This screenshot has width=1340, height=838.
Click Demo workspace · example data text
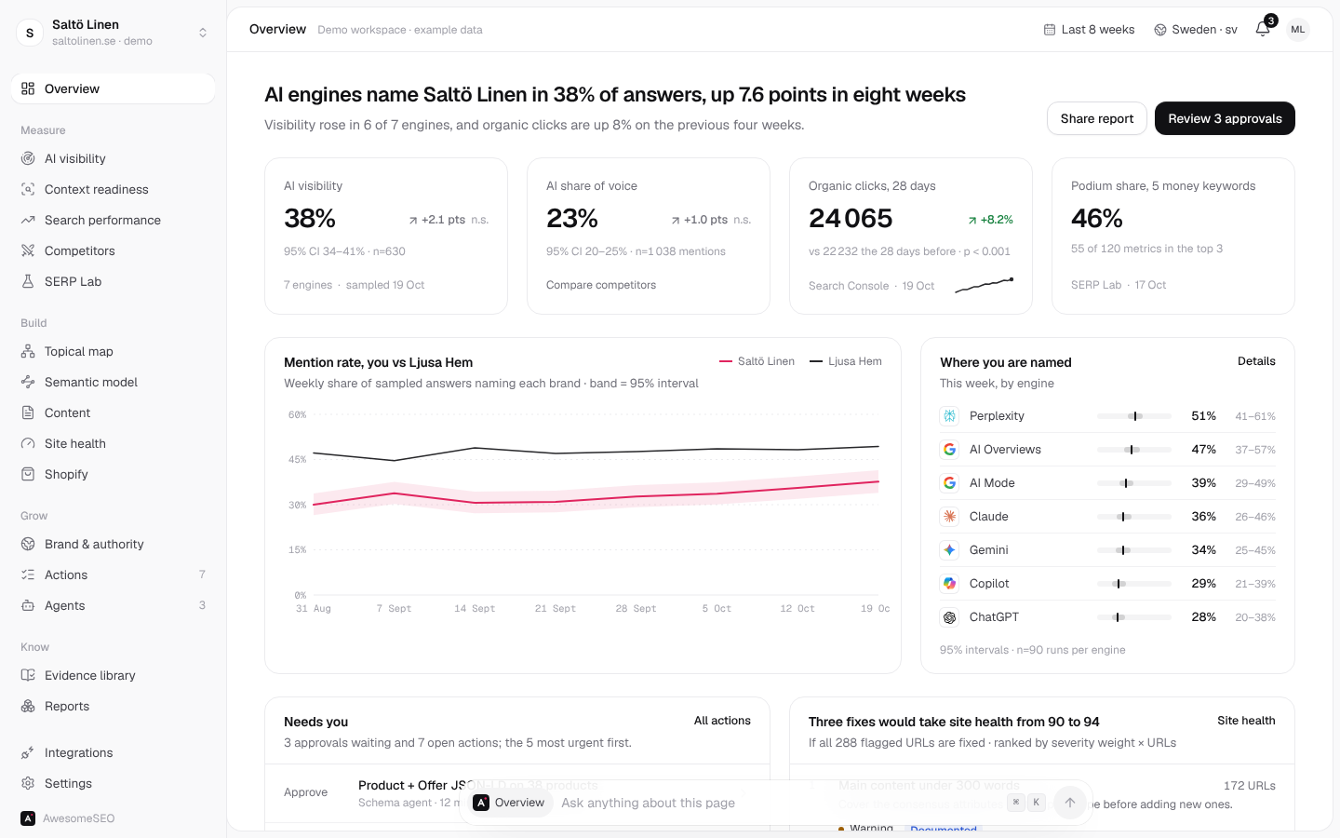pyautogui.click(x=400, y=30)
